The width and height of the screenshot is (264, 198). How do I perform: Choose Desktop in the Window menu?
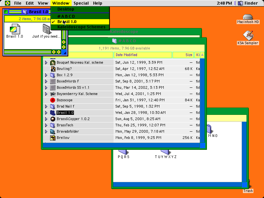(80, 9)
